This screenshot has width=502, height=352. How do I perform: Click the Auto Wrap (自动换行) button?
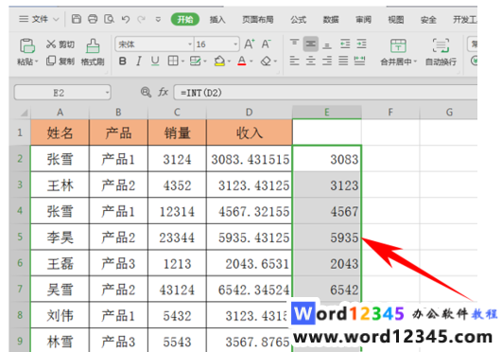pyautogui.click(x=441, y=52)
